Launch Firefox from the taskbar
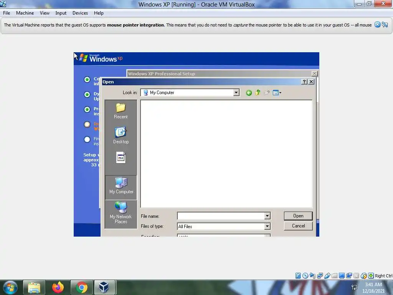 (x=58, y=287)
